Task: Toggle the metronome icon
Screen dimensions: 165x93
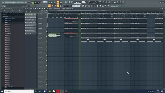Action: pos(49,2)
